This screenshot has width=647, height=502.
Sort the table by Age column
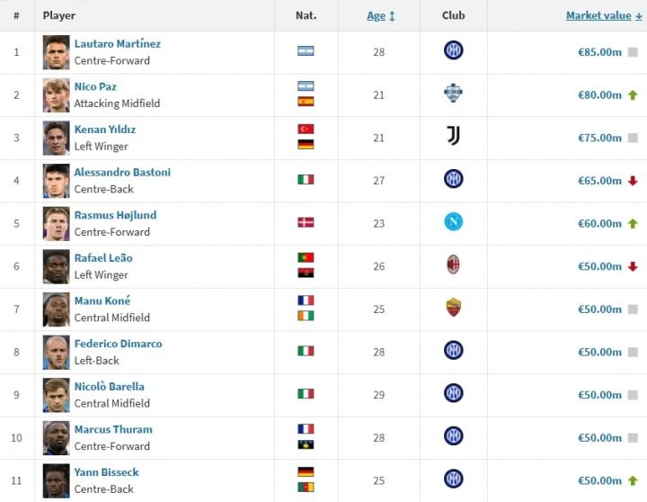[376, 15]
